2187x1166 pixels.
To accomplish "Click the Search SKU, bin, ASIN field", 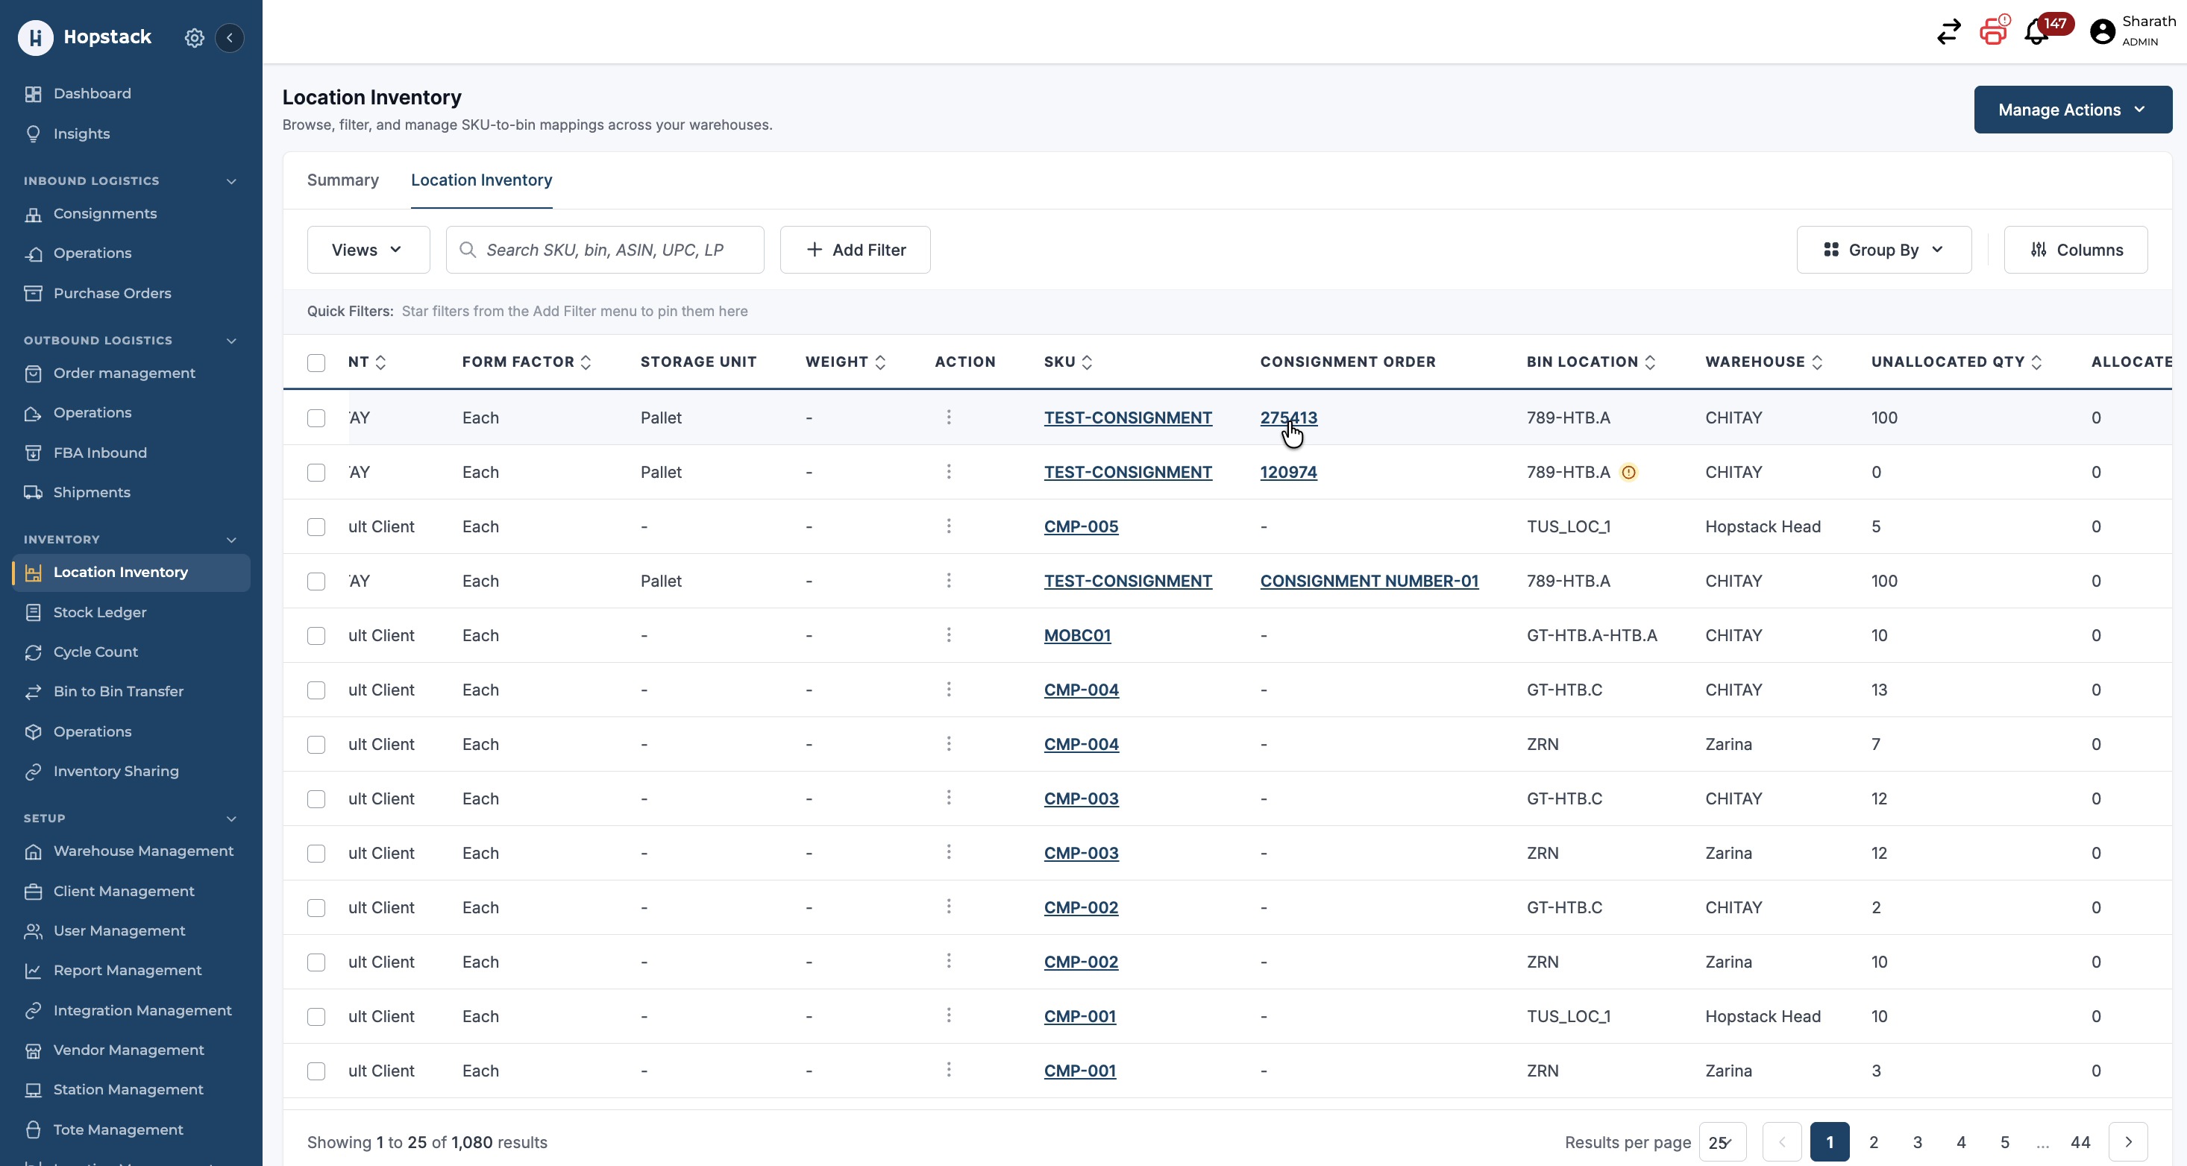I will [x=604, y=250].
